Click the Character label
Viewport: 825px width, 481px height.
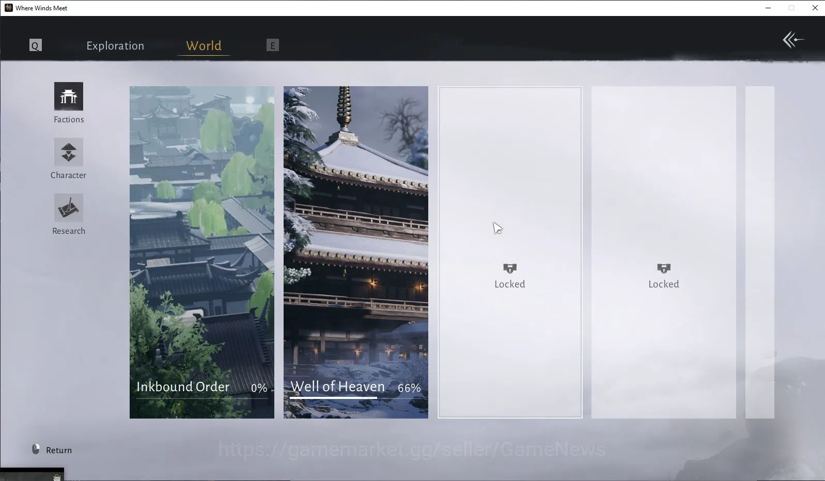(x=68, y=175)
